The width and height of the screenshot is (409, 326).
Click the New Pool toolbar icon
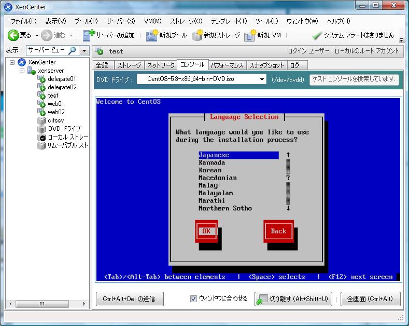click(x=152, y=35)
